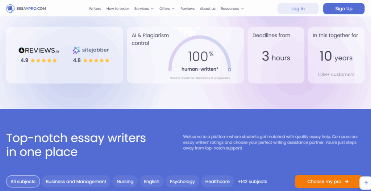This screenshot has height=191, width=371.
Task: Filter writers by Healthcare
Action: point(217,182)
